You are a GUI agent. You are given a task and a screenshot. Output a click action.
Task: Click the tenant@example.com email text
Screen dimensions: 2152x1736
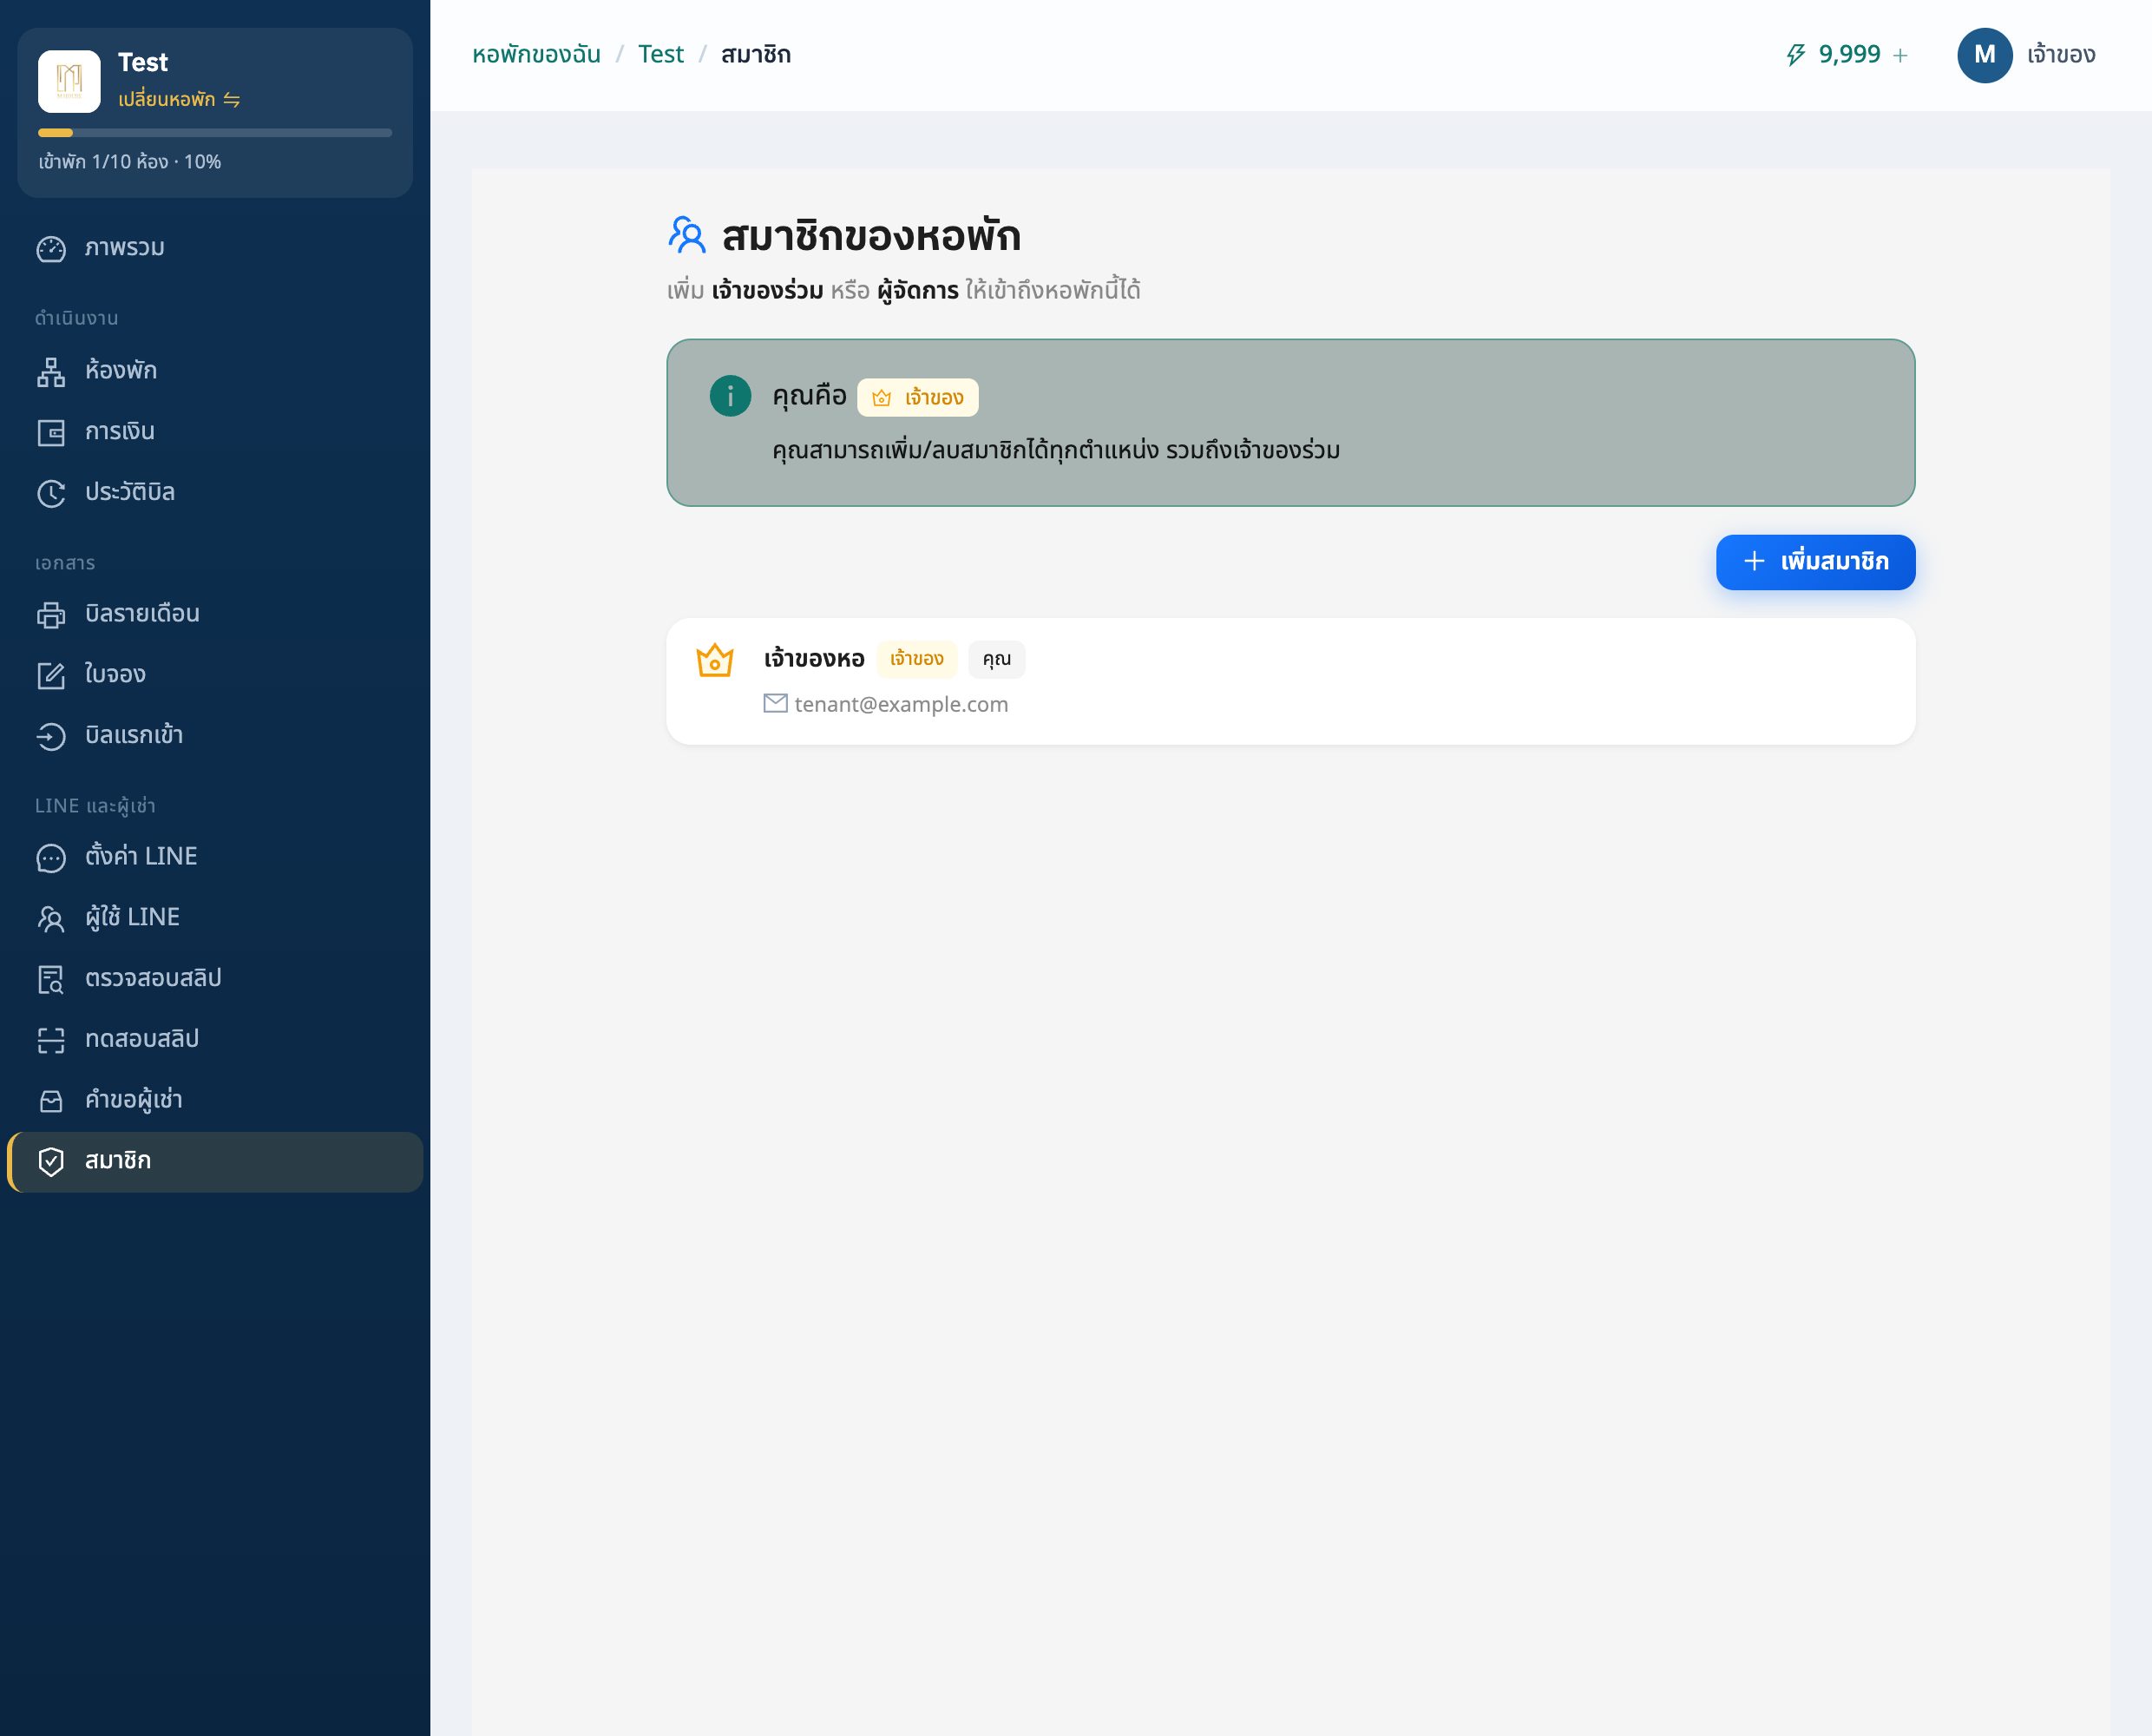point(902,704)
